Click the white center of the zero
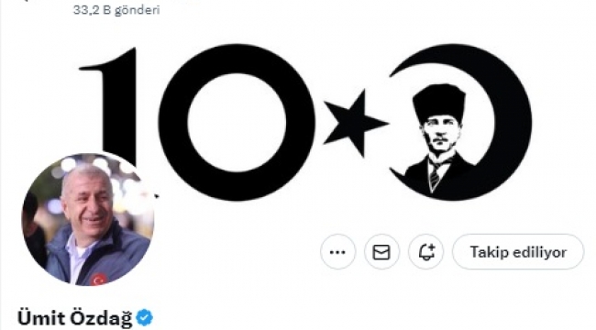Image resolution: width=596 pixels, height=330 pixels. click(237, 123)
